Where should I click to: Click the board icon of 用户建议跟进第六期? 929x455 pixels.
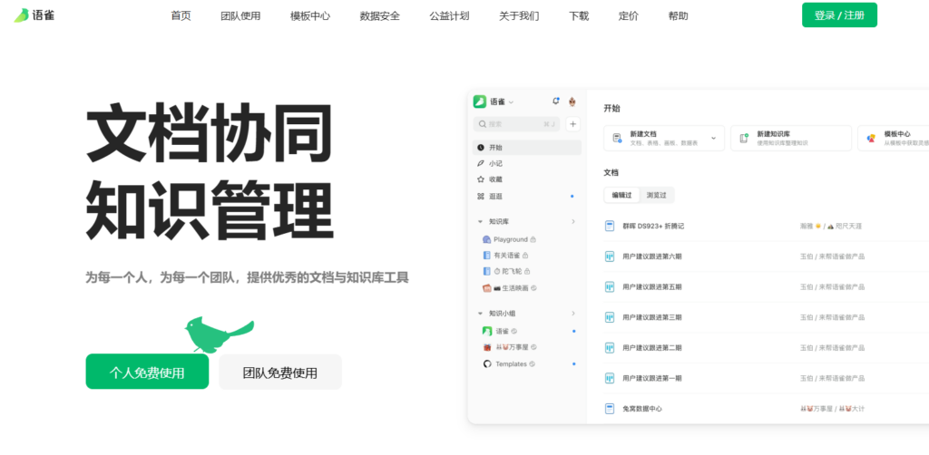click(x=609, y=257)
